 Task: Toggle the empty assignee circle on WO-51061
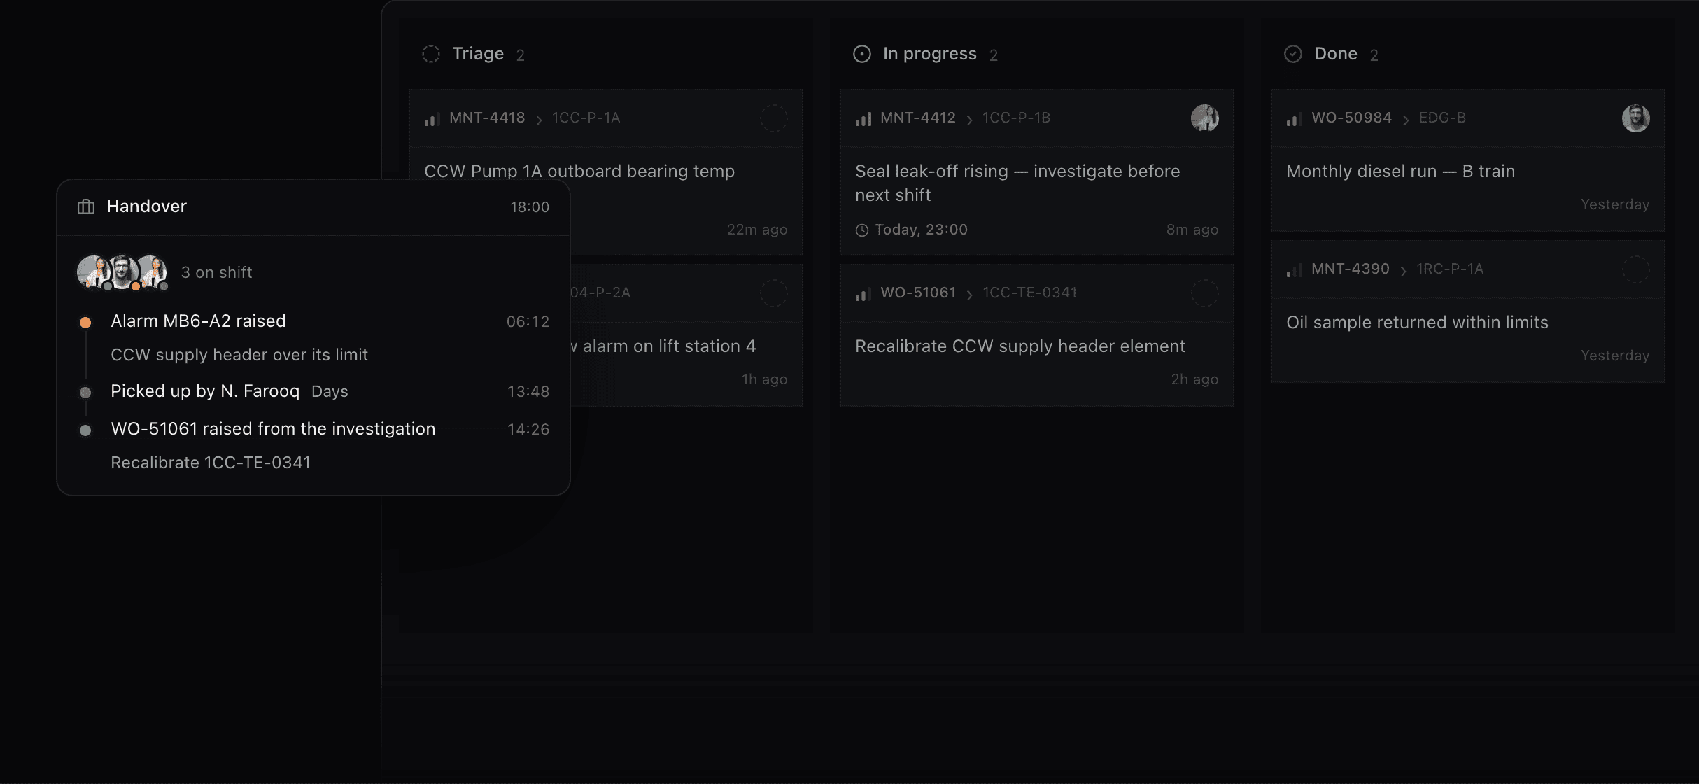tap(1205, 293)
